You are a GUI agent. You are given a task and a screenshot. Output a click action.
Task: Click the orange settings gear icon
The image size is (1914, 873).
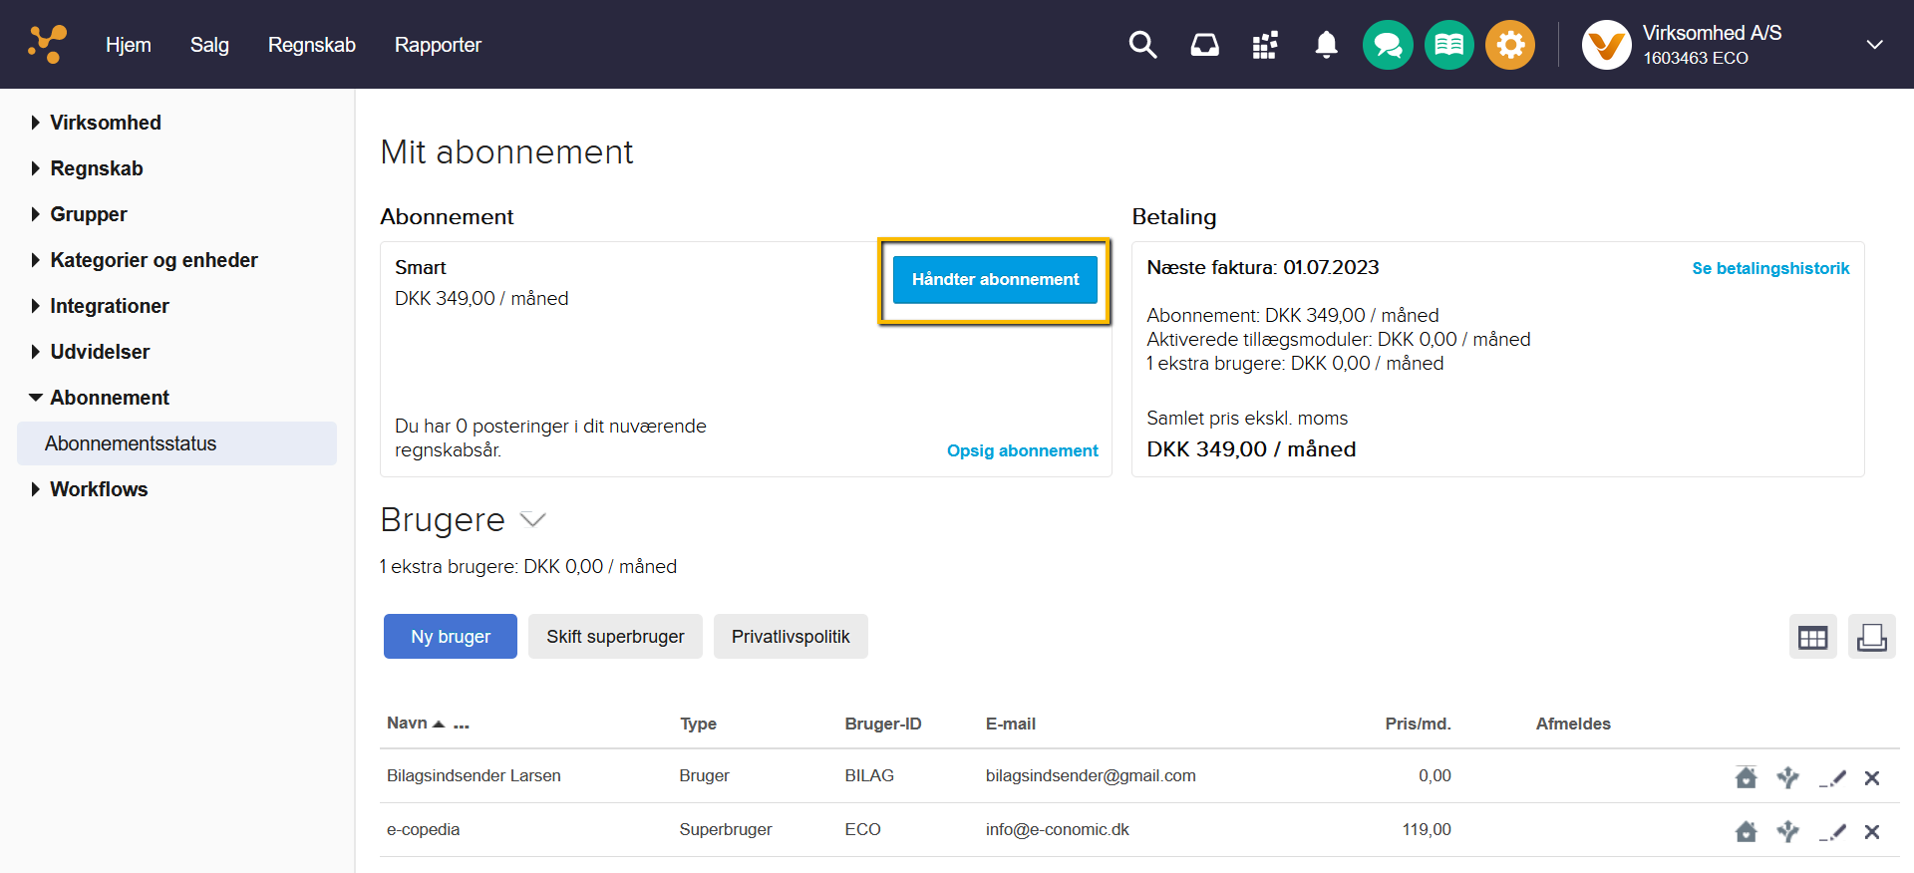(1510, 45)
